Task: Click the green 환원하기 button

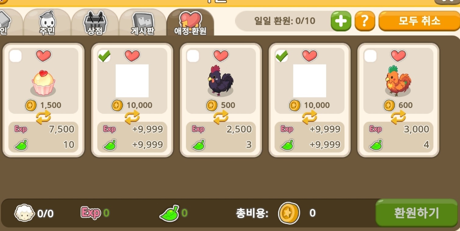Action: tap(416, 213)
